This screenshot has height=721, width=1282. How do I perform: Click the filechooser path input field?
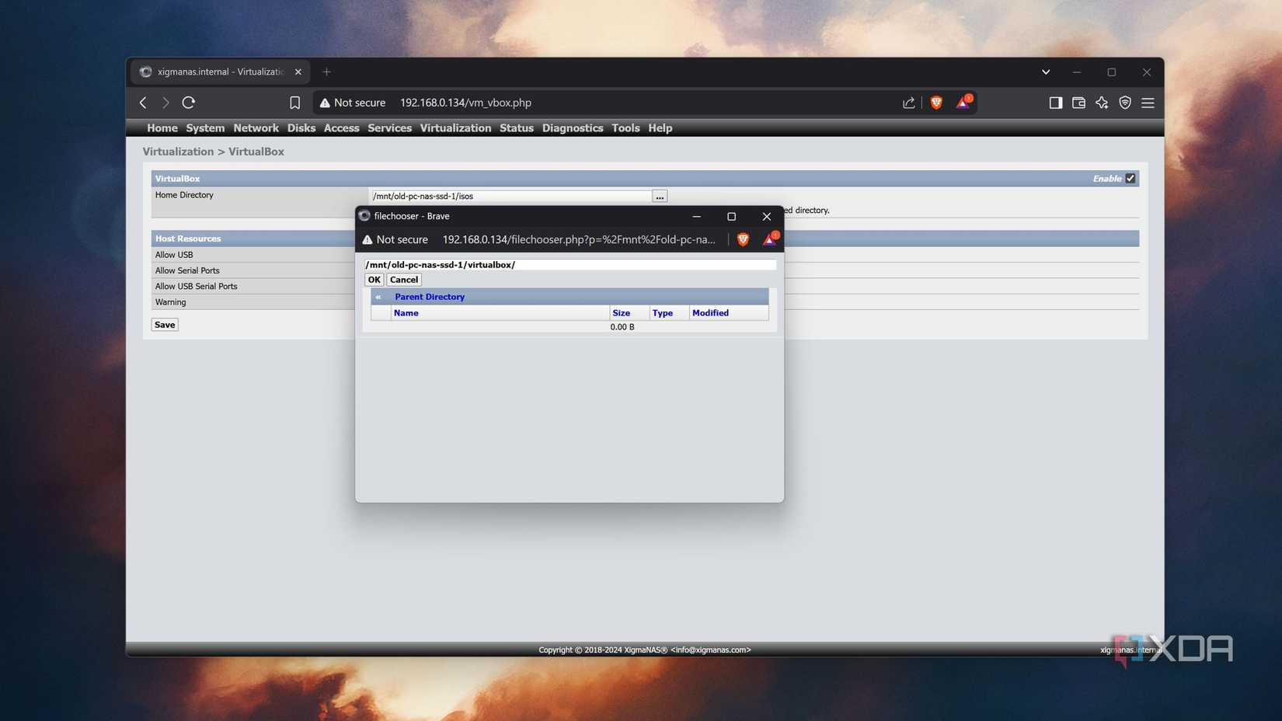click(570, 265)
